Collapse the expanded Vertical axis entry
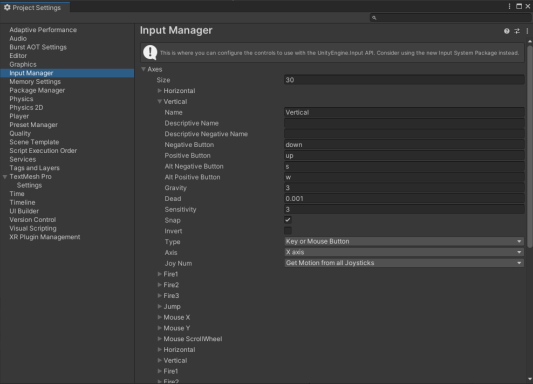The height and width of the screenshot is (384, 533). pyautogui.click(x=160, y=101)
